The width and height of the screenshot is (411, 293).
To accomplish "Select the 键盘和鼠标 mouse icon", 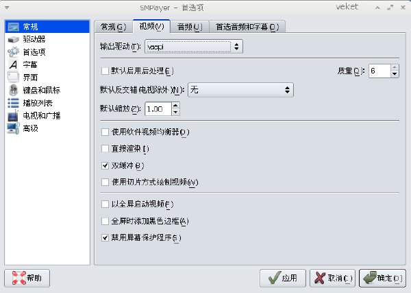I will pos(13,90).
